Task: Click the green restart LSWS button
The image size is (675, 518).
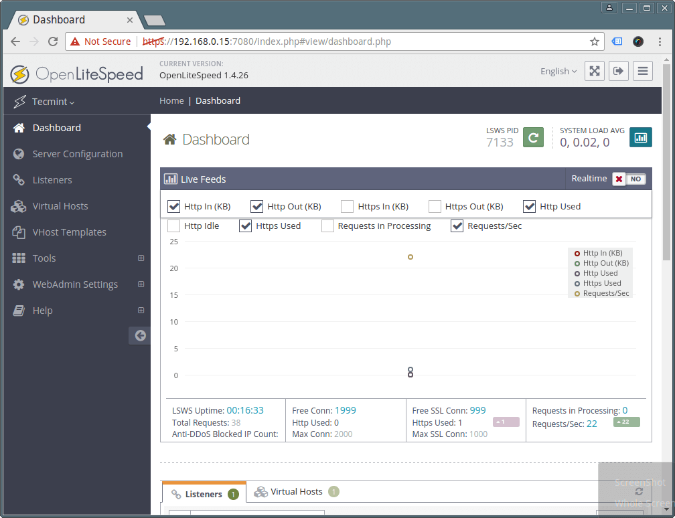Action: (533, 137)
